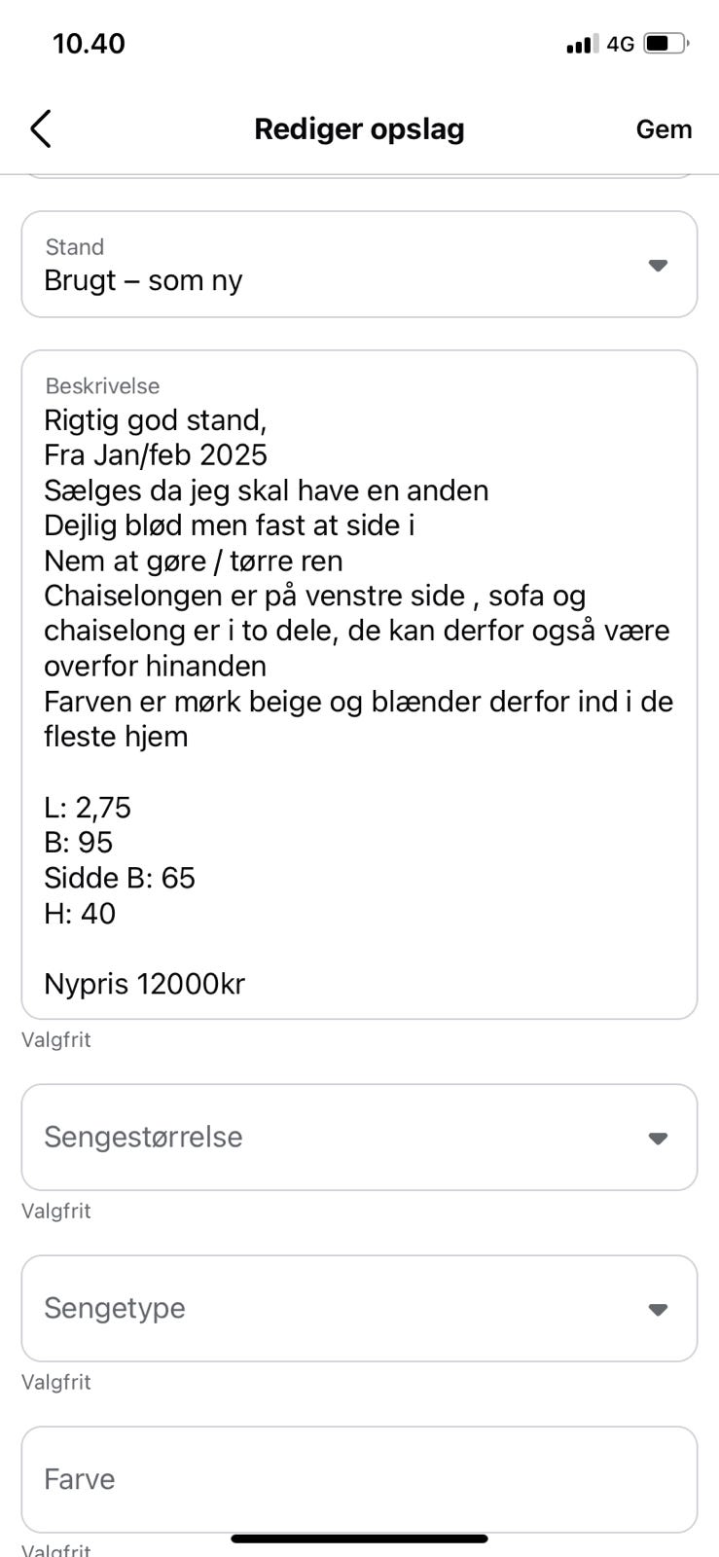
Task: Tap the 'Rigtig god stand,' first line
Action: tap(155, 420)
